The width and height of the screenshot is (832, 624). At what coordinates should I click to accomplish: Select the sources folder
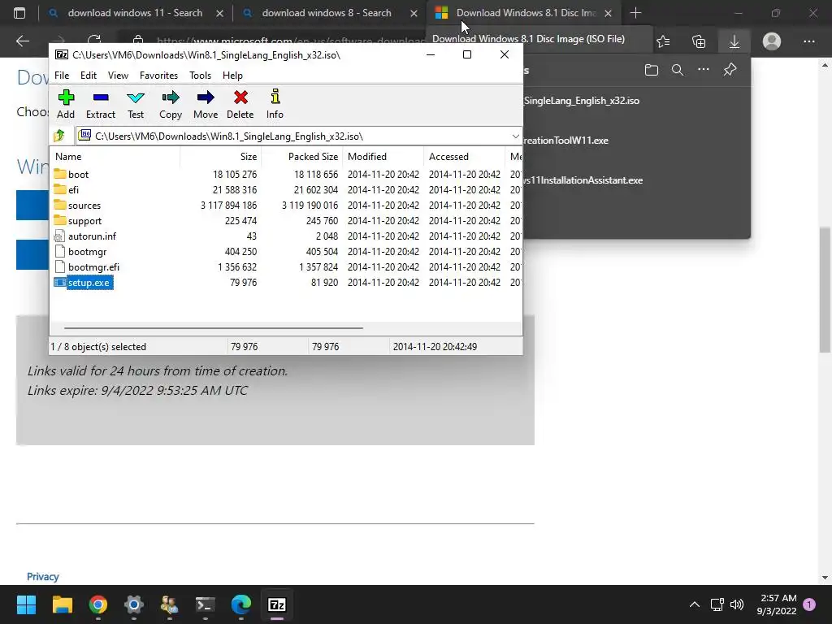[x=84, y=206]
